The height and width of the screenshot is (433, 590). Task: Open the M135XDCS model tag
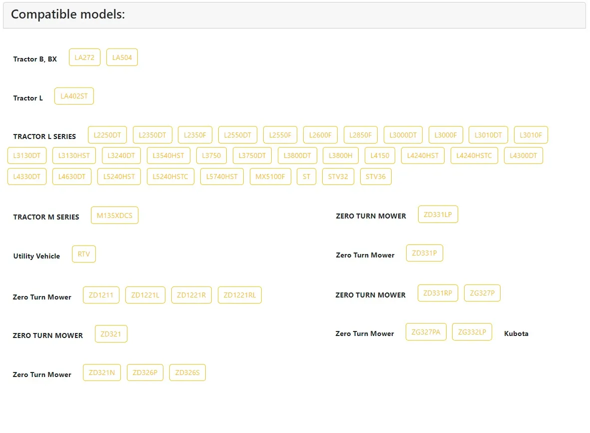coord(114,215)
